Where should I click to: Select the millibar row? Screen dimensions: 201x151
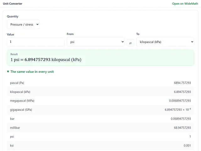coord(100,128)
